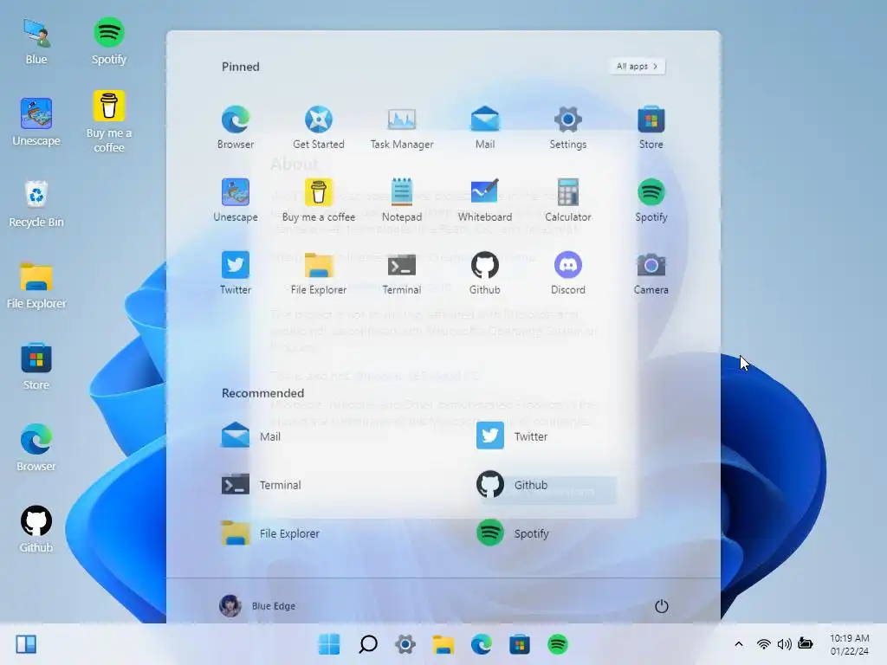
Task: Open Buy me a coffee pinned app
Action: pyautogui.click(x=319, y=200)
